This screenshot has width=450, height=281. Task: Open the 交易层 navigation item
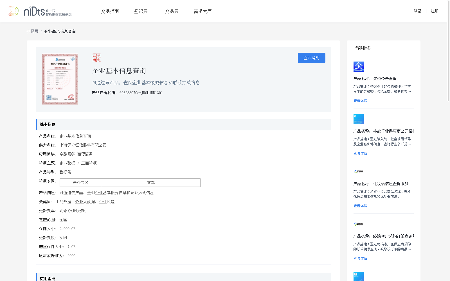point(172,11)
